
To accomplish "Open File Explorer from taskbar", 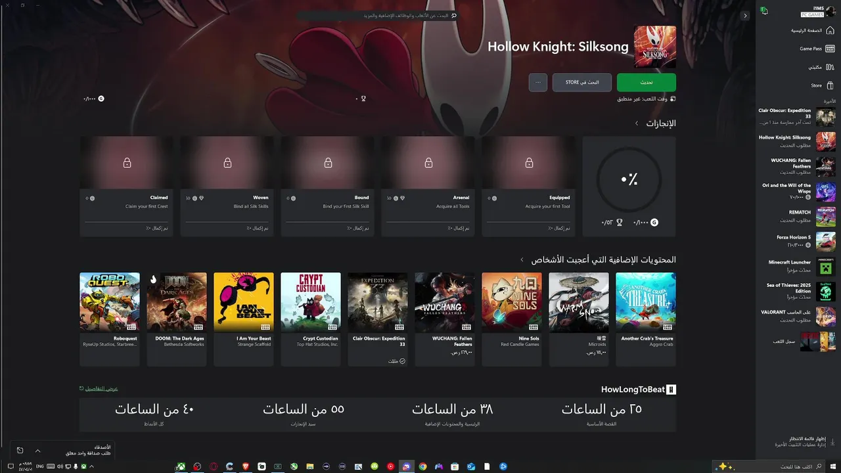I will 310,466.
